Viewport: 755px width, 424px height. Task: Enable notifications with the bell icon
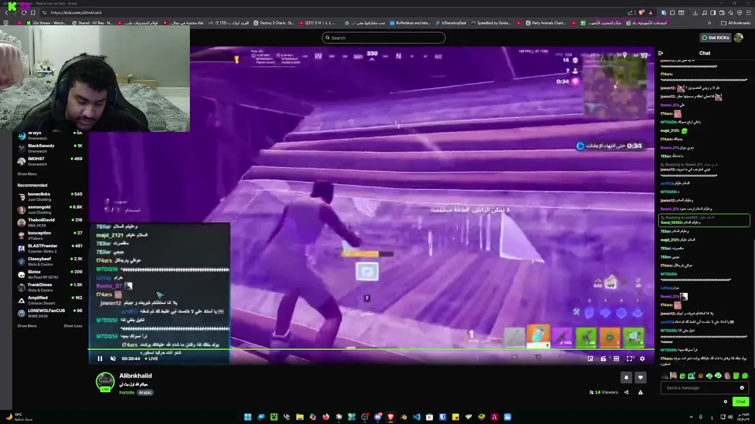(626, 377)
